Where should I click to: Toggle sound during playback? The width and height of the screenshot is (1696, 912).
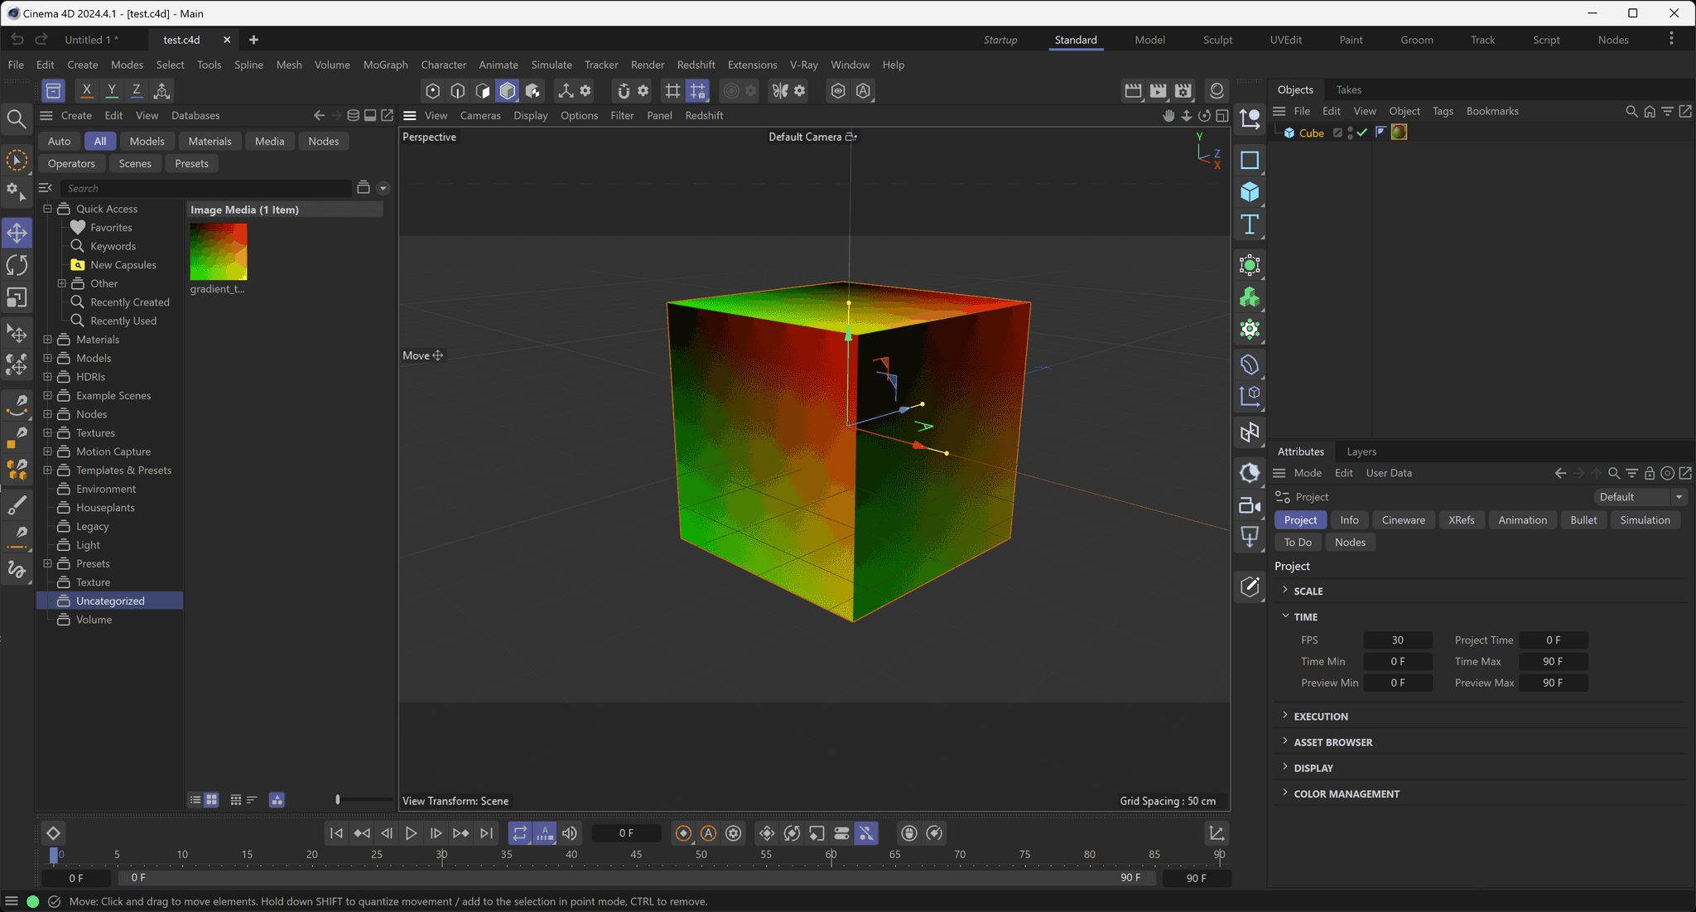(570, 833)
